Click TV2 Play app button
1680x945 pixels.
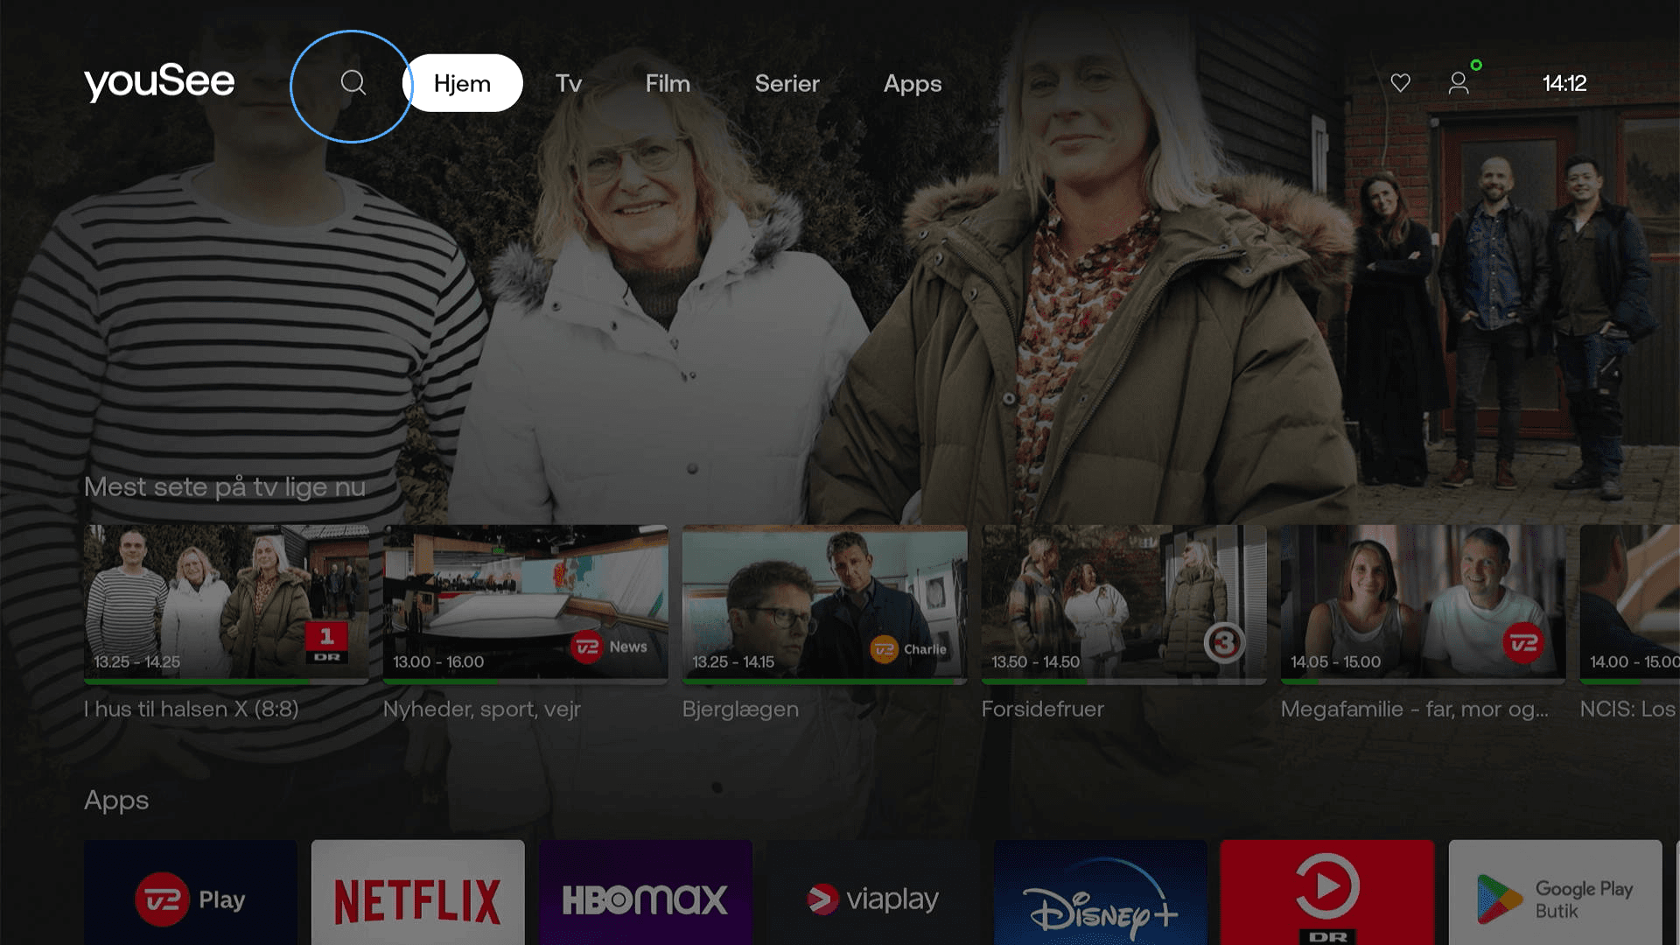(192, 899)
